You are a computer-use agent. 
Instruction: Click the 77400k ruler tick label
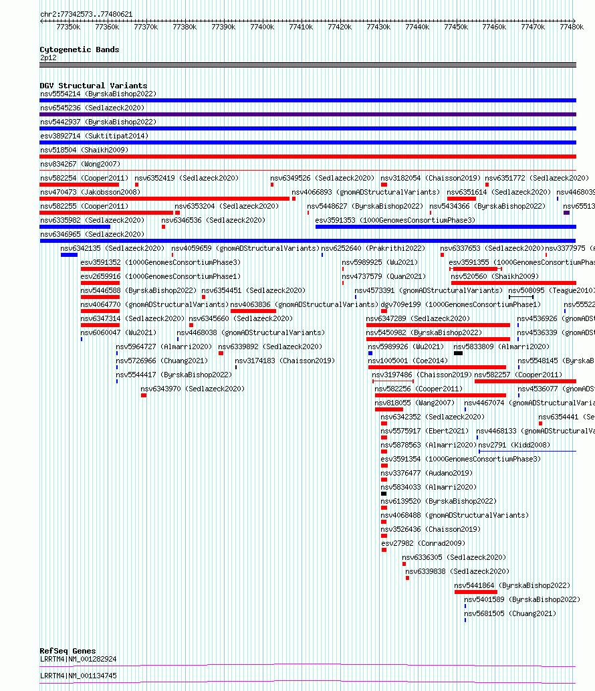pyautogui.click(x=262, y=27)
